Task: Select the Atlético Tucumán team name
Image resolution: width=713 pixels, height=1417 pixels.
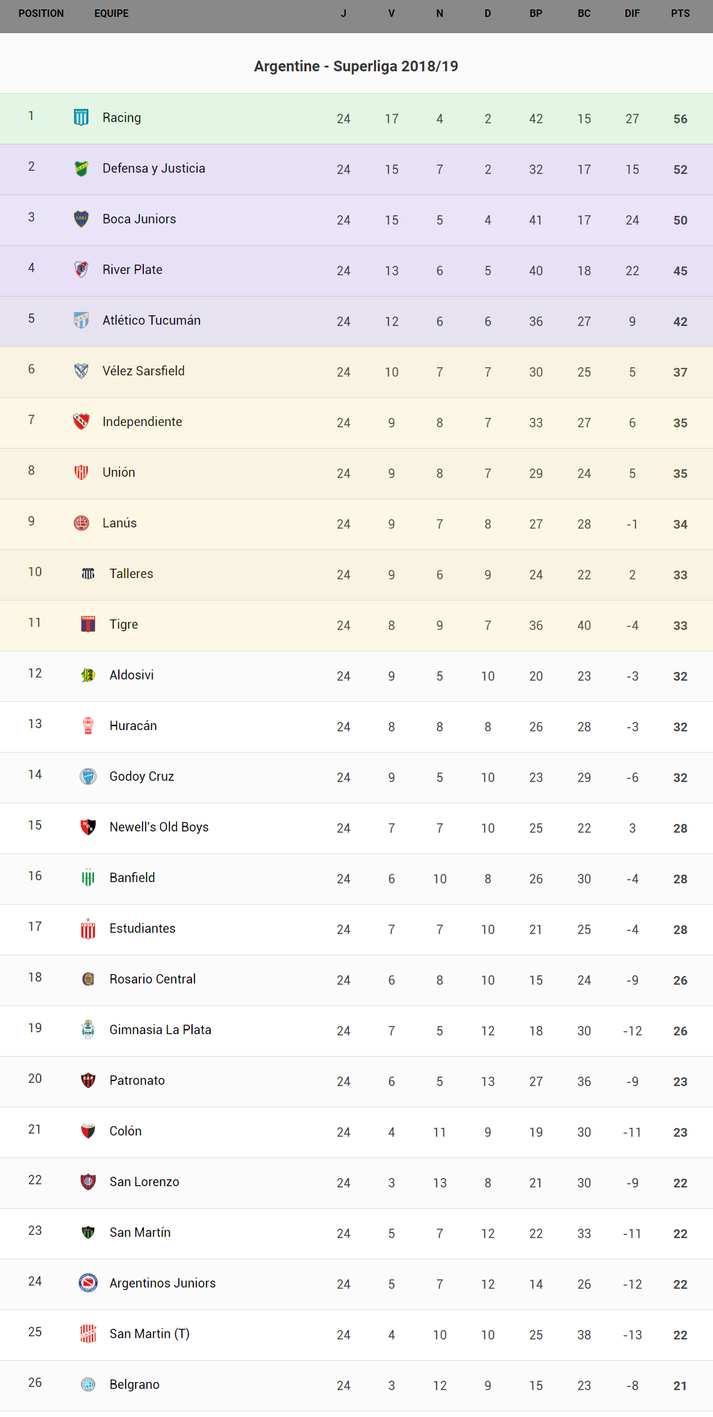Action: [151, 320]
